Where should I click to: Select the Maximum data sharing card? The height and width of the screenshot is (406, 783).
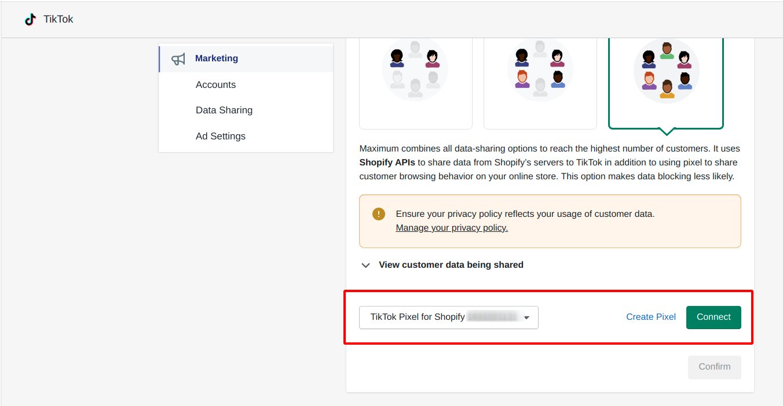coord(666,83)
